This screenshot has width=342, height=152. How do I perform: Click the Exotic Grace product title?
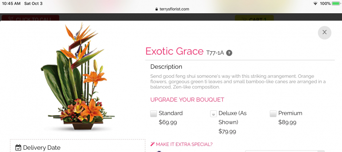click(x=174, y=51)
